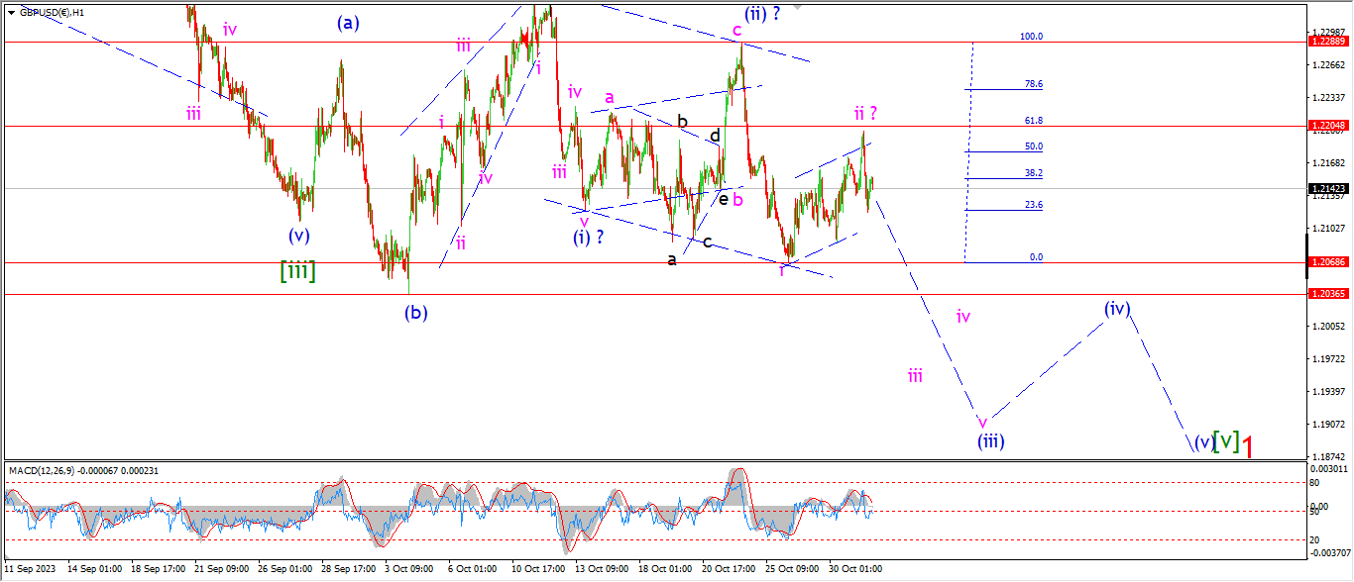Select the green [iii] wave label
1354x582 pixels.
pyautogui.click(x=297, y=270)
